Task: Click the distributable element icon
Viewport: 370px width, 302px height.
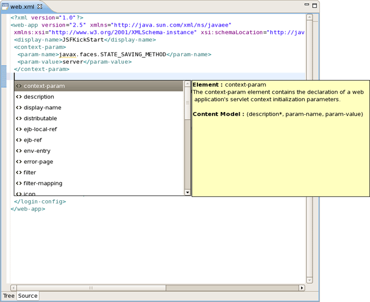Action: pos(19,119)
